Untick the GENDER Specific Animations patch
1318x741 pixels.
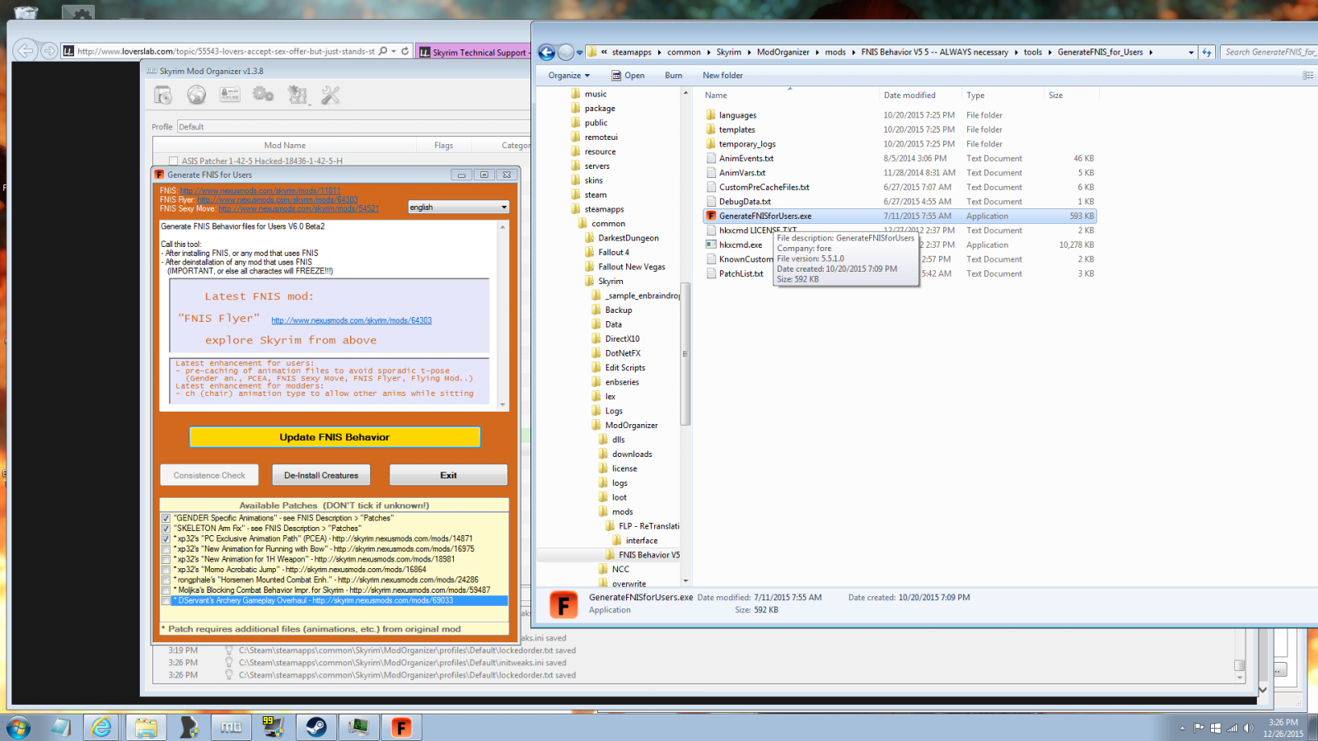166,519
